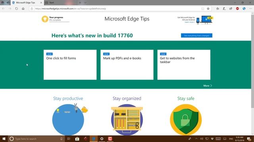Show site information via the lock icon
Screen dimensions: 254x142
32,9
